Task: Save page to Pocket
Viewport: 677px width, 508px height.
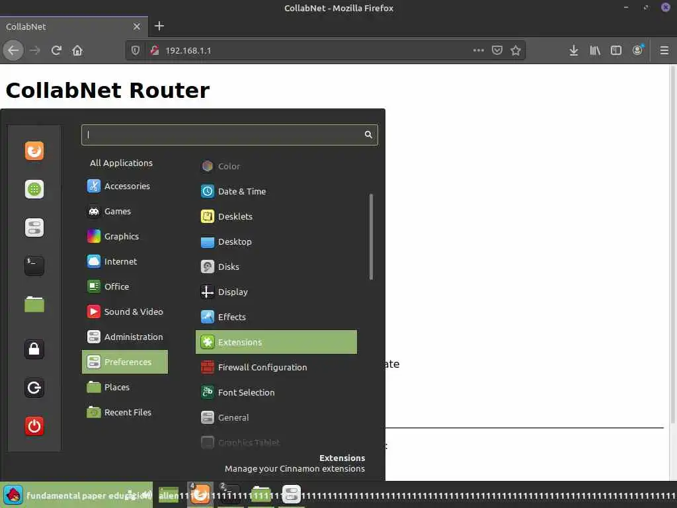Action: [x=497, y=50]
